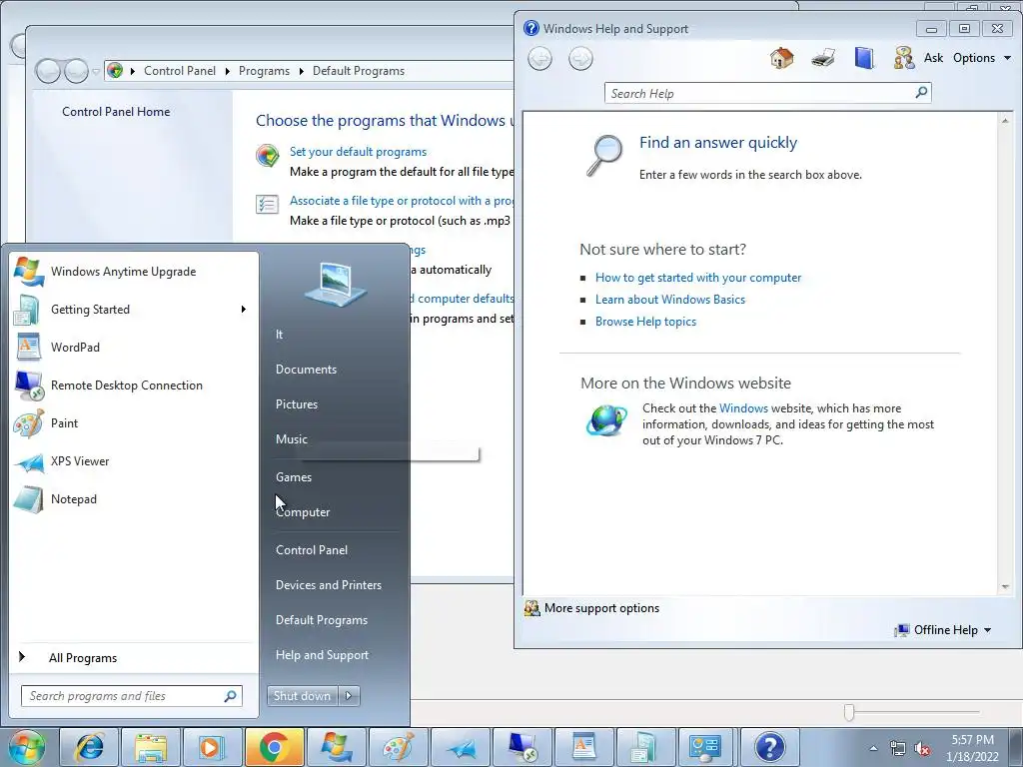The image size is (1023, 767).
Task: Open Control Panel Home in sidebar
Action: pyautogui.click(x=116, y=112)
